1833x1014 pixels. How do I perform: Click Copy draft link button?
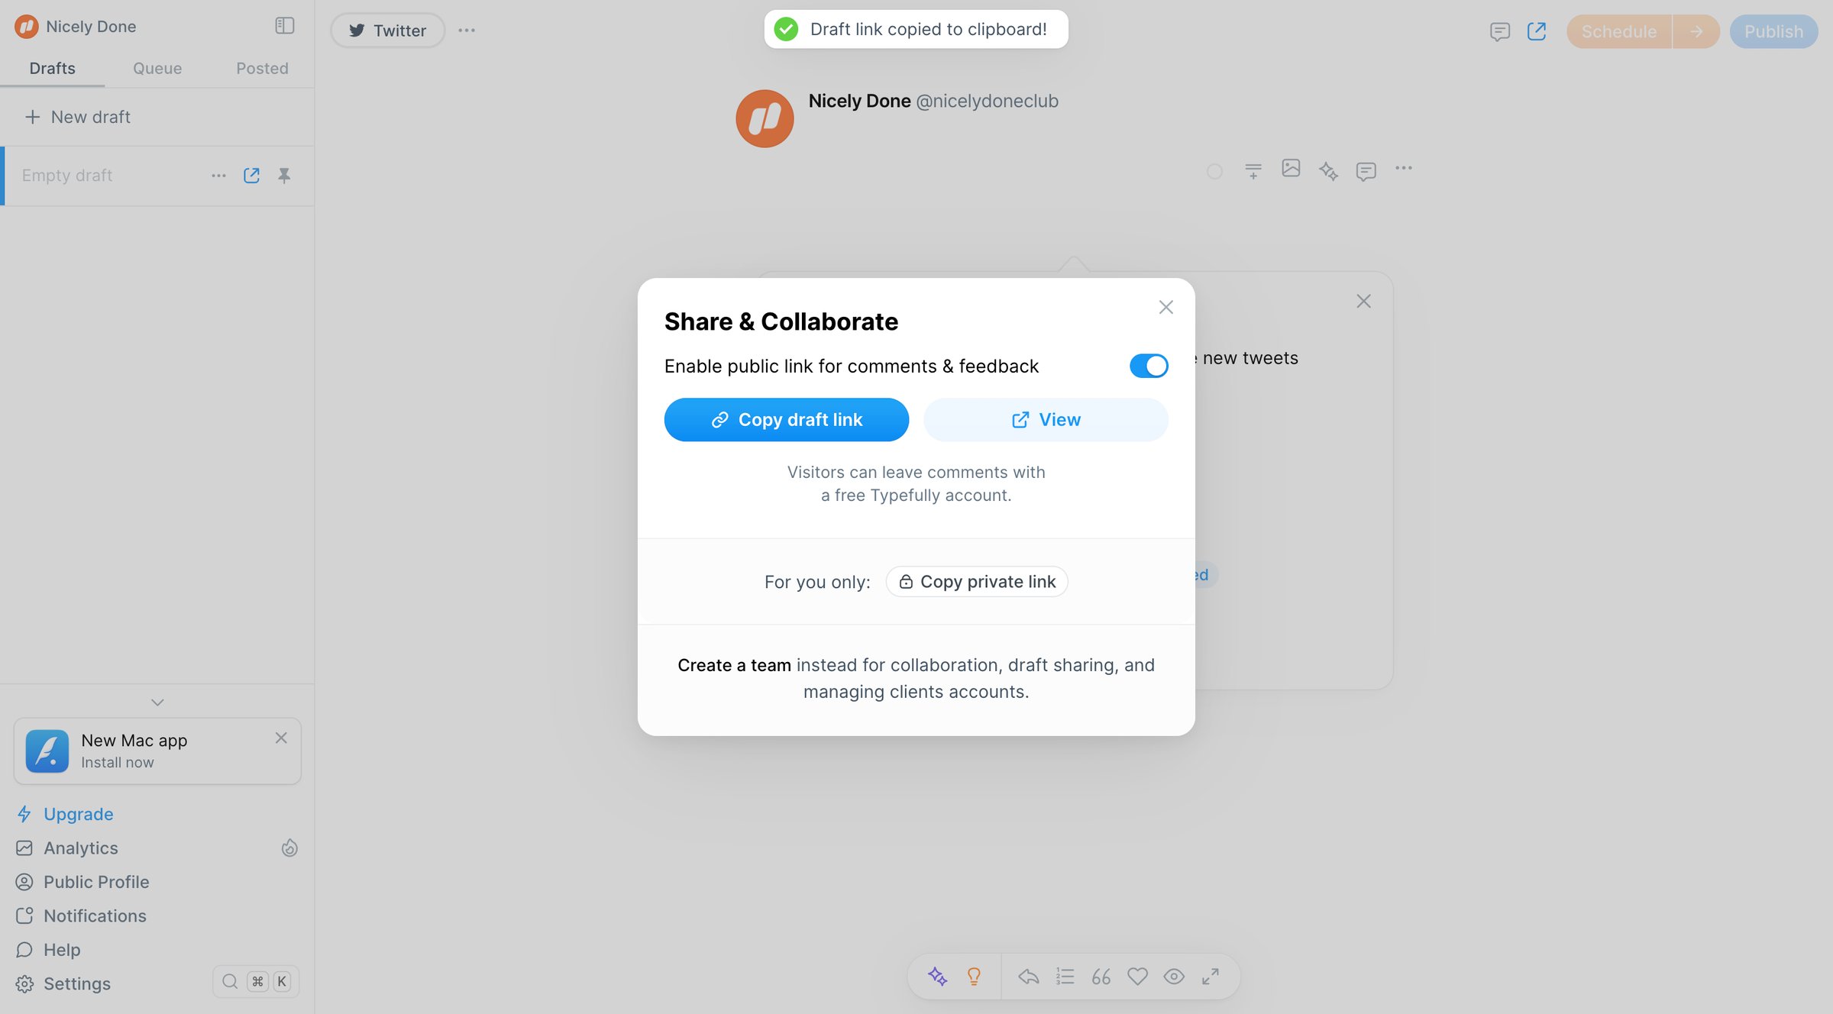click(x=787, y=419)
